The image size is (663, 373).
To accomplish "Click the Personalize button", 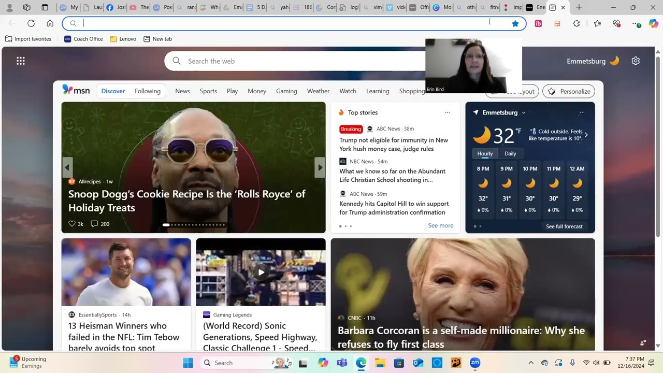I will [569, 91].
